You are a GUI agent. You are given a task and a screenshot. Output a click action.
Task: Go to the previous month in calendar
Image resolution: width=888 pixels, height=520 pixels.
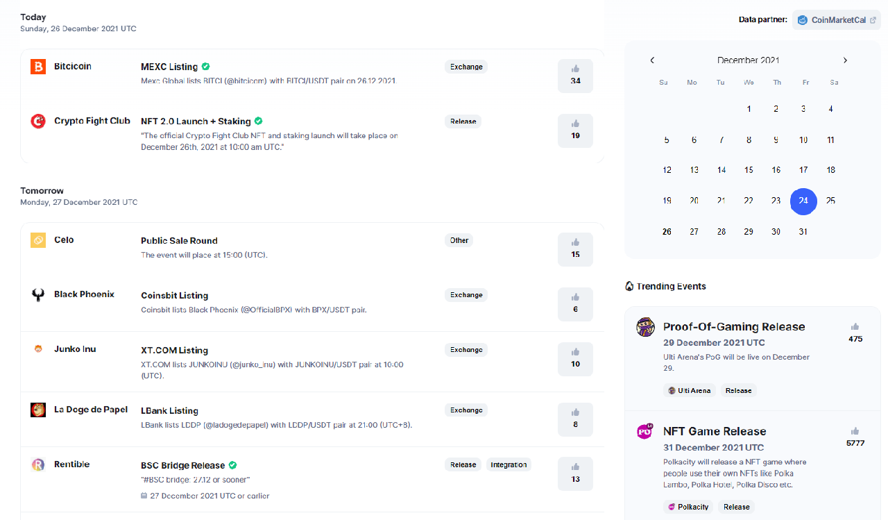click(x=652, y=60)
